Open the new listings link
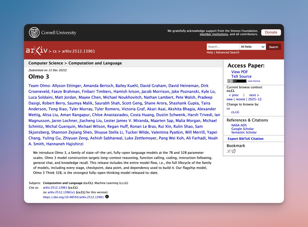The height and width of the screenshot is (227, 308). click(230, 99)
